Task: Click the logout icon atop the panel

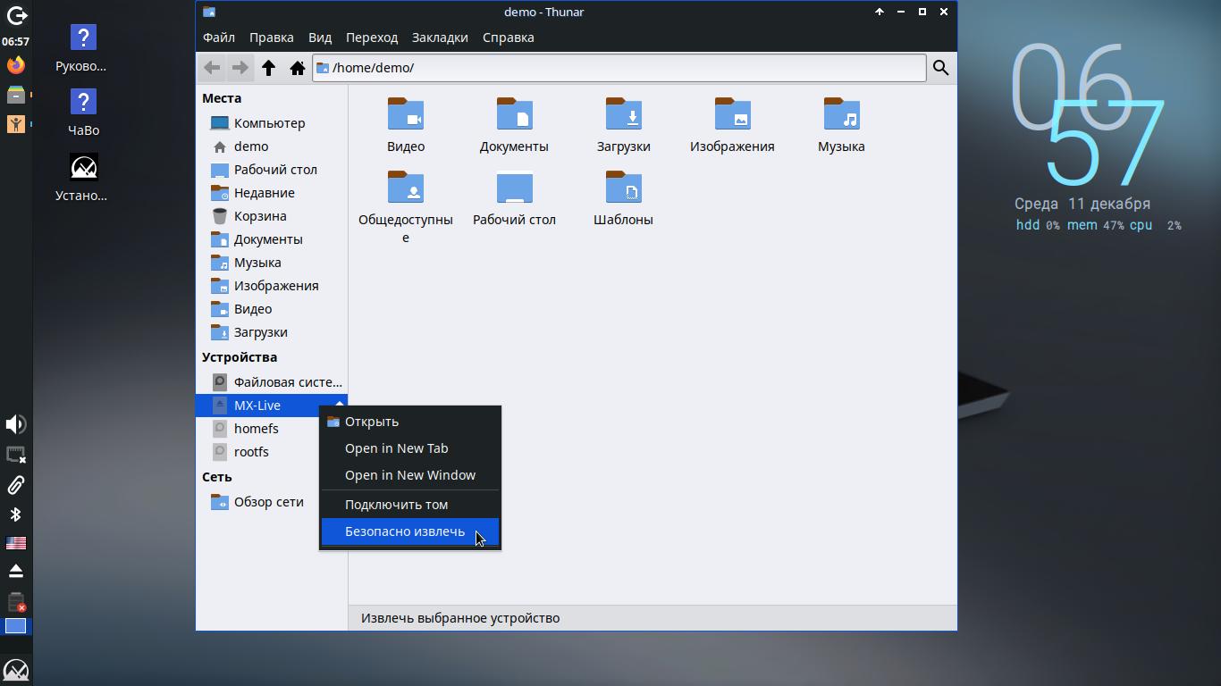Action: point(16,15)
